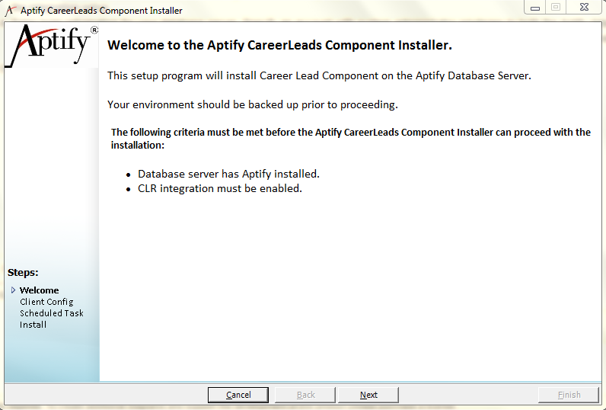Select the Welcome step
Image resolution: width=606 pixels, height=410 pixels.
(40, 290)
